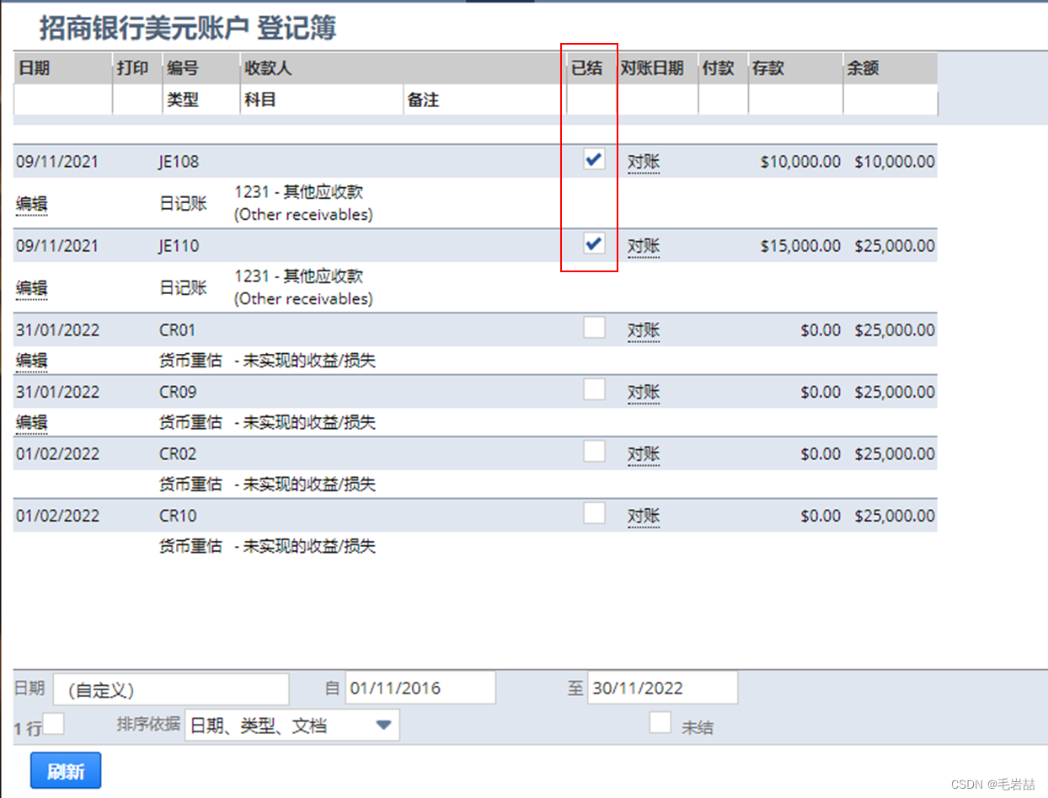Click the 日期 column header
Viewport: 1048px width, 798px height.
[34, 68]
